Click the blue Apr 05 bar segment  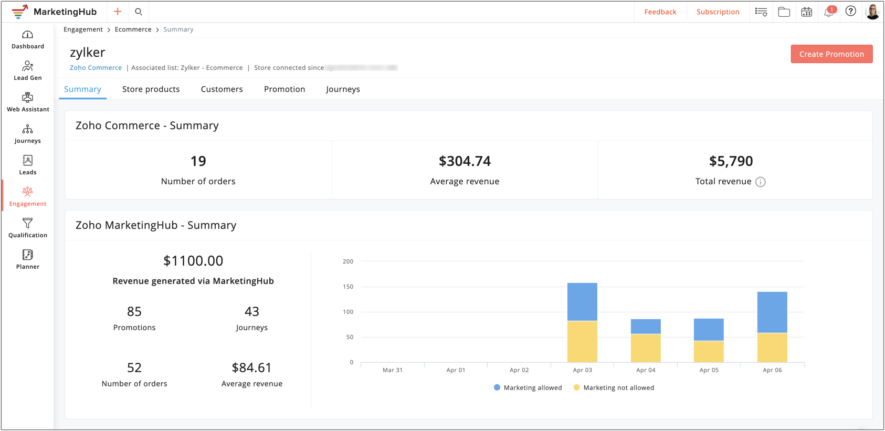709,330
